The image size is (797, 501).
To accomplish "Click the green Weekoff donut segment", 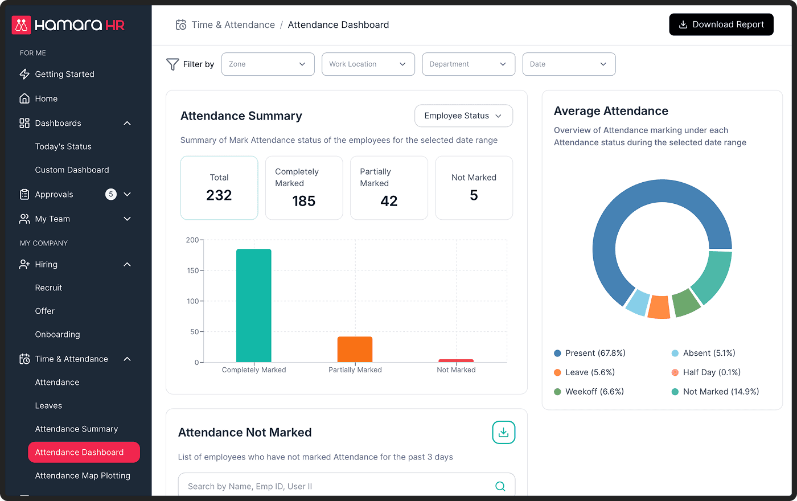I will click(x=686, y=303).
